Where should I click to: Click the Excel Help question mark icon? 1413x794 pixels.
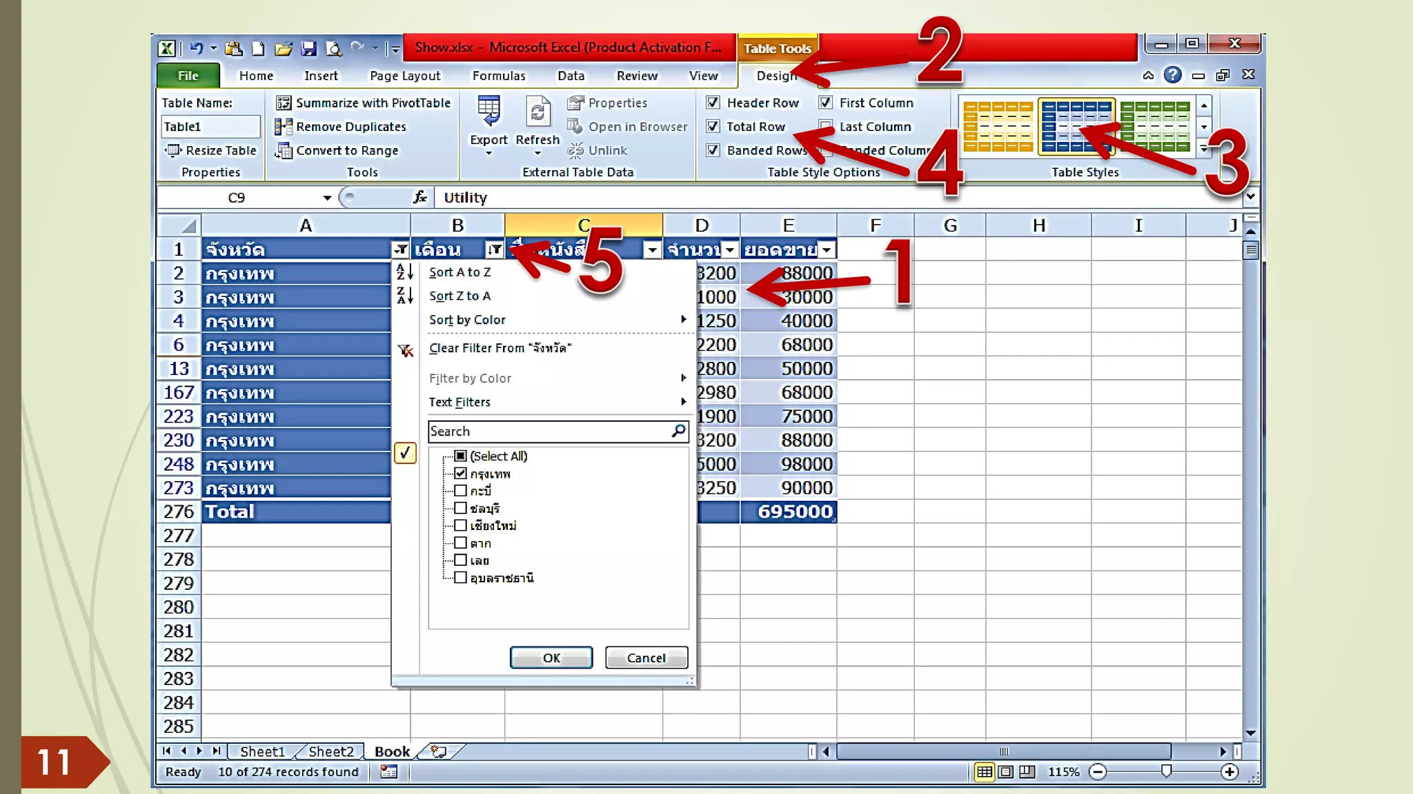(1172, 75)
